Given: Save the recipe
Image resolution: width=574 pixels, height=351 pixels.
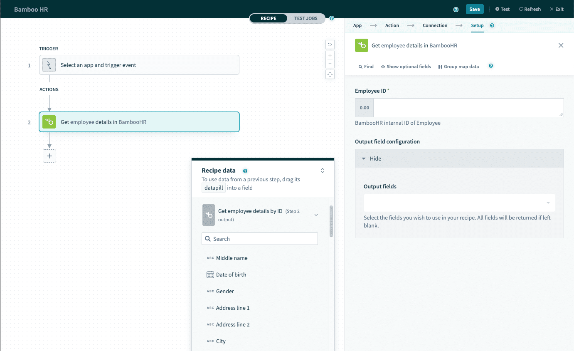Looking at the screenshot, I should [475, 9].
